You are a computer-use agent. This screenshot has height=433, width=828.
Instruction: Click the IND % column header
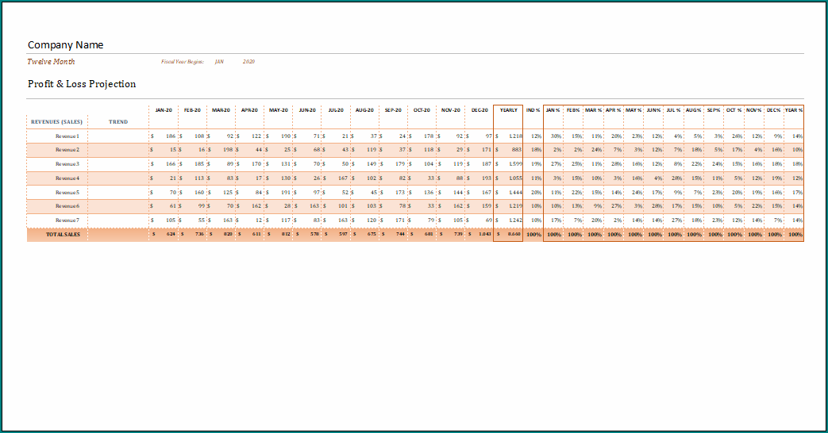533,110
